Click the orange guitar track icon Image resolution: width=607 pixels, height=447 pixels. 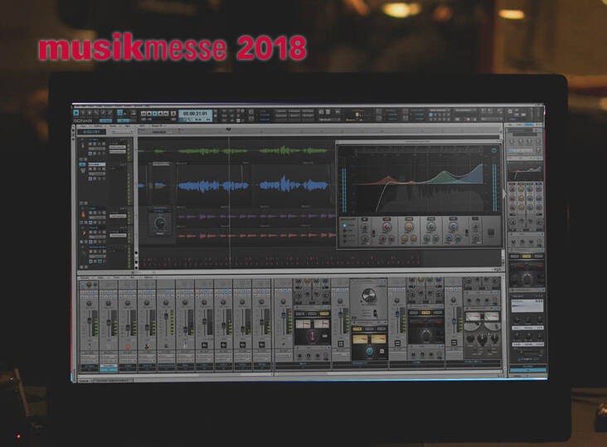[x=83, y=214]
